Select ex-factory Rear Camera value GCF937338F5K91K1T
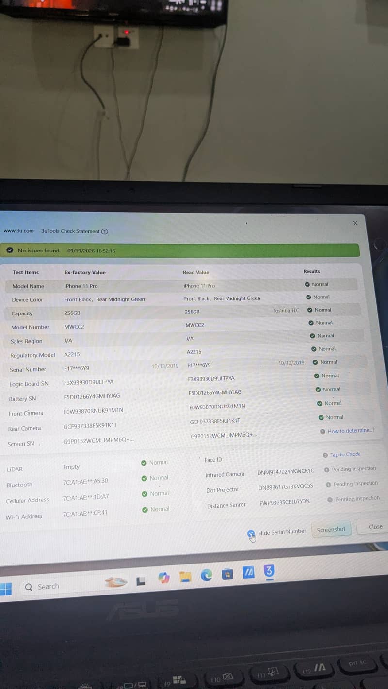This screenshot has width=388, height=689. [90, 425]
